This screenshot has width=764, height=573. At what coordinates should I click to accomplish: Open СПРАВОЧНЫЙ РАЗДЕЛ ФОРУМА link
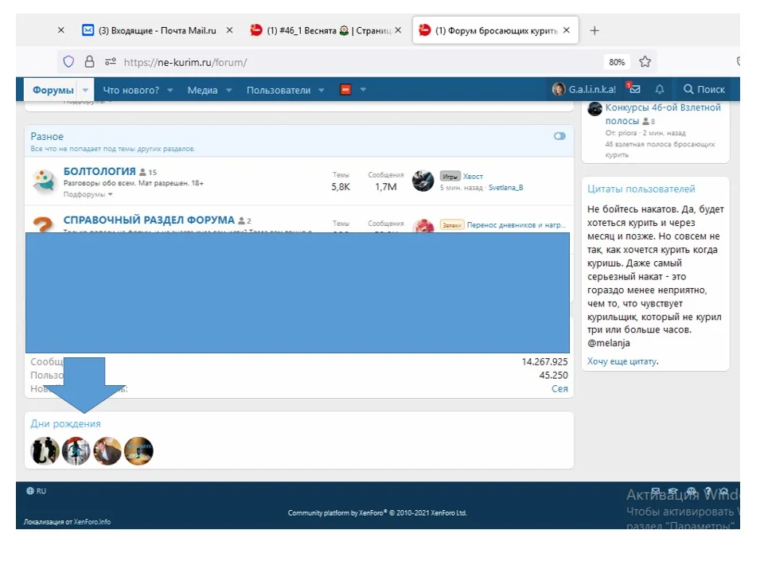149,220
